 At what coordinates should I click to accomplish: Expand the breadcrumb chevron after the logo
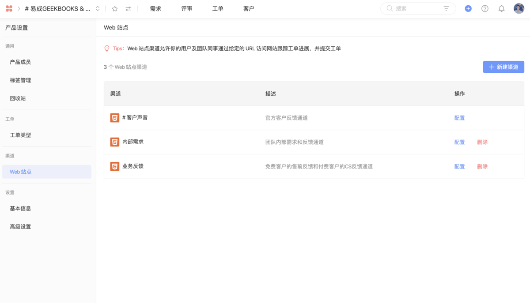click(18, 8)
